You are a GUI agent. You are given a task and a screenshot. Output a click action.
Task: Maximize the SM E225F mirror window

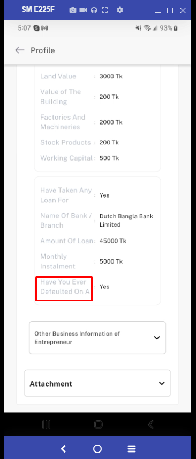pos(170,11)
